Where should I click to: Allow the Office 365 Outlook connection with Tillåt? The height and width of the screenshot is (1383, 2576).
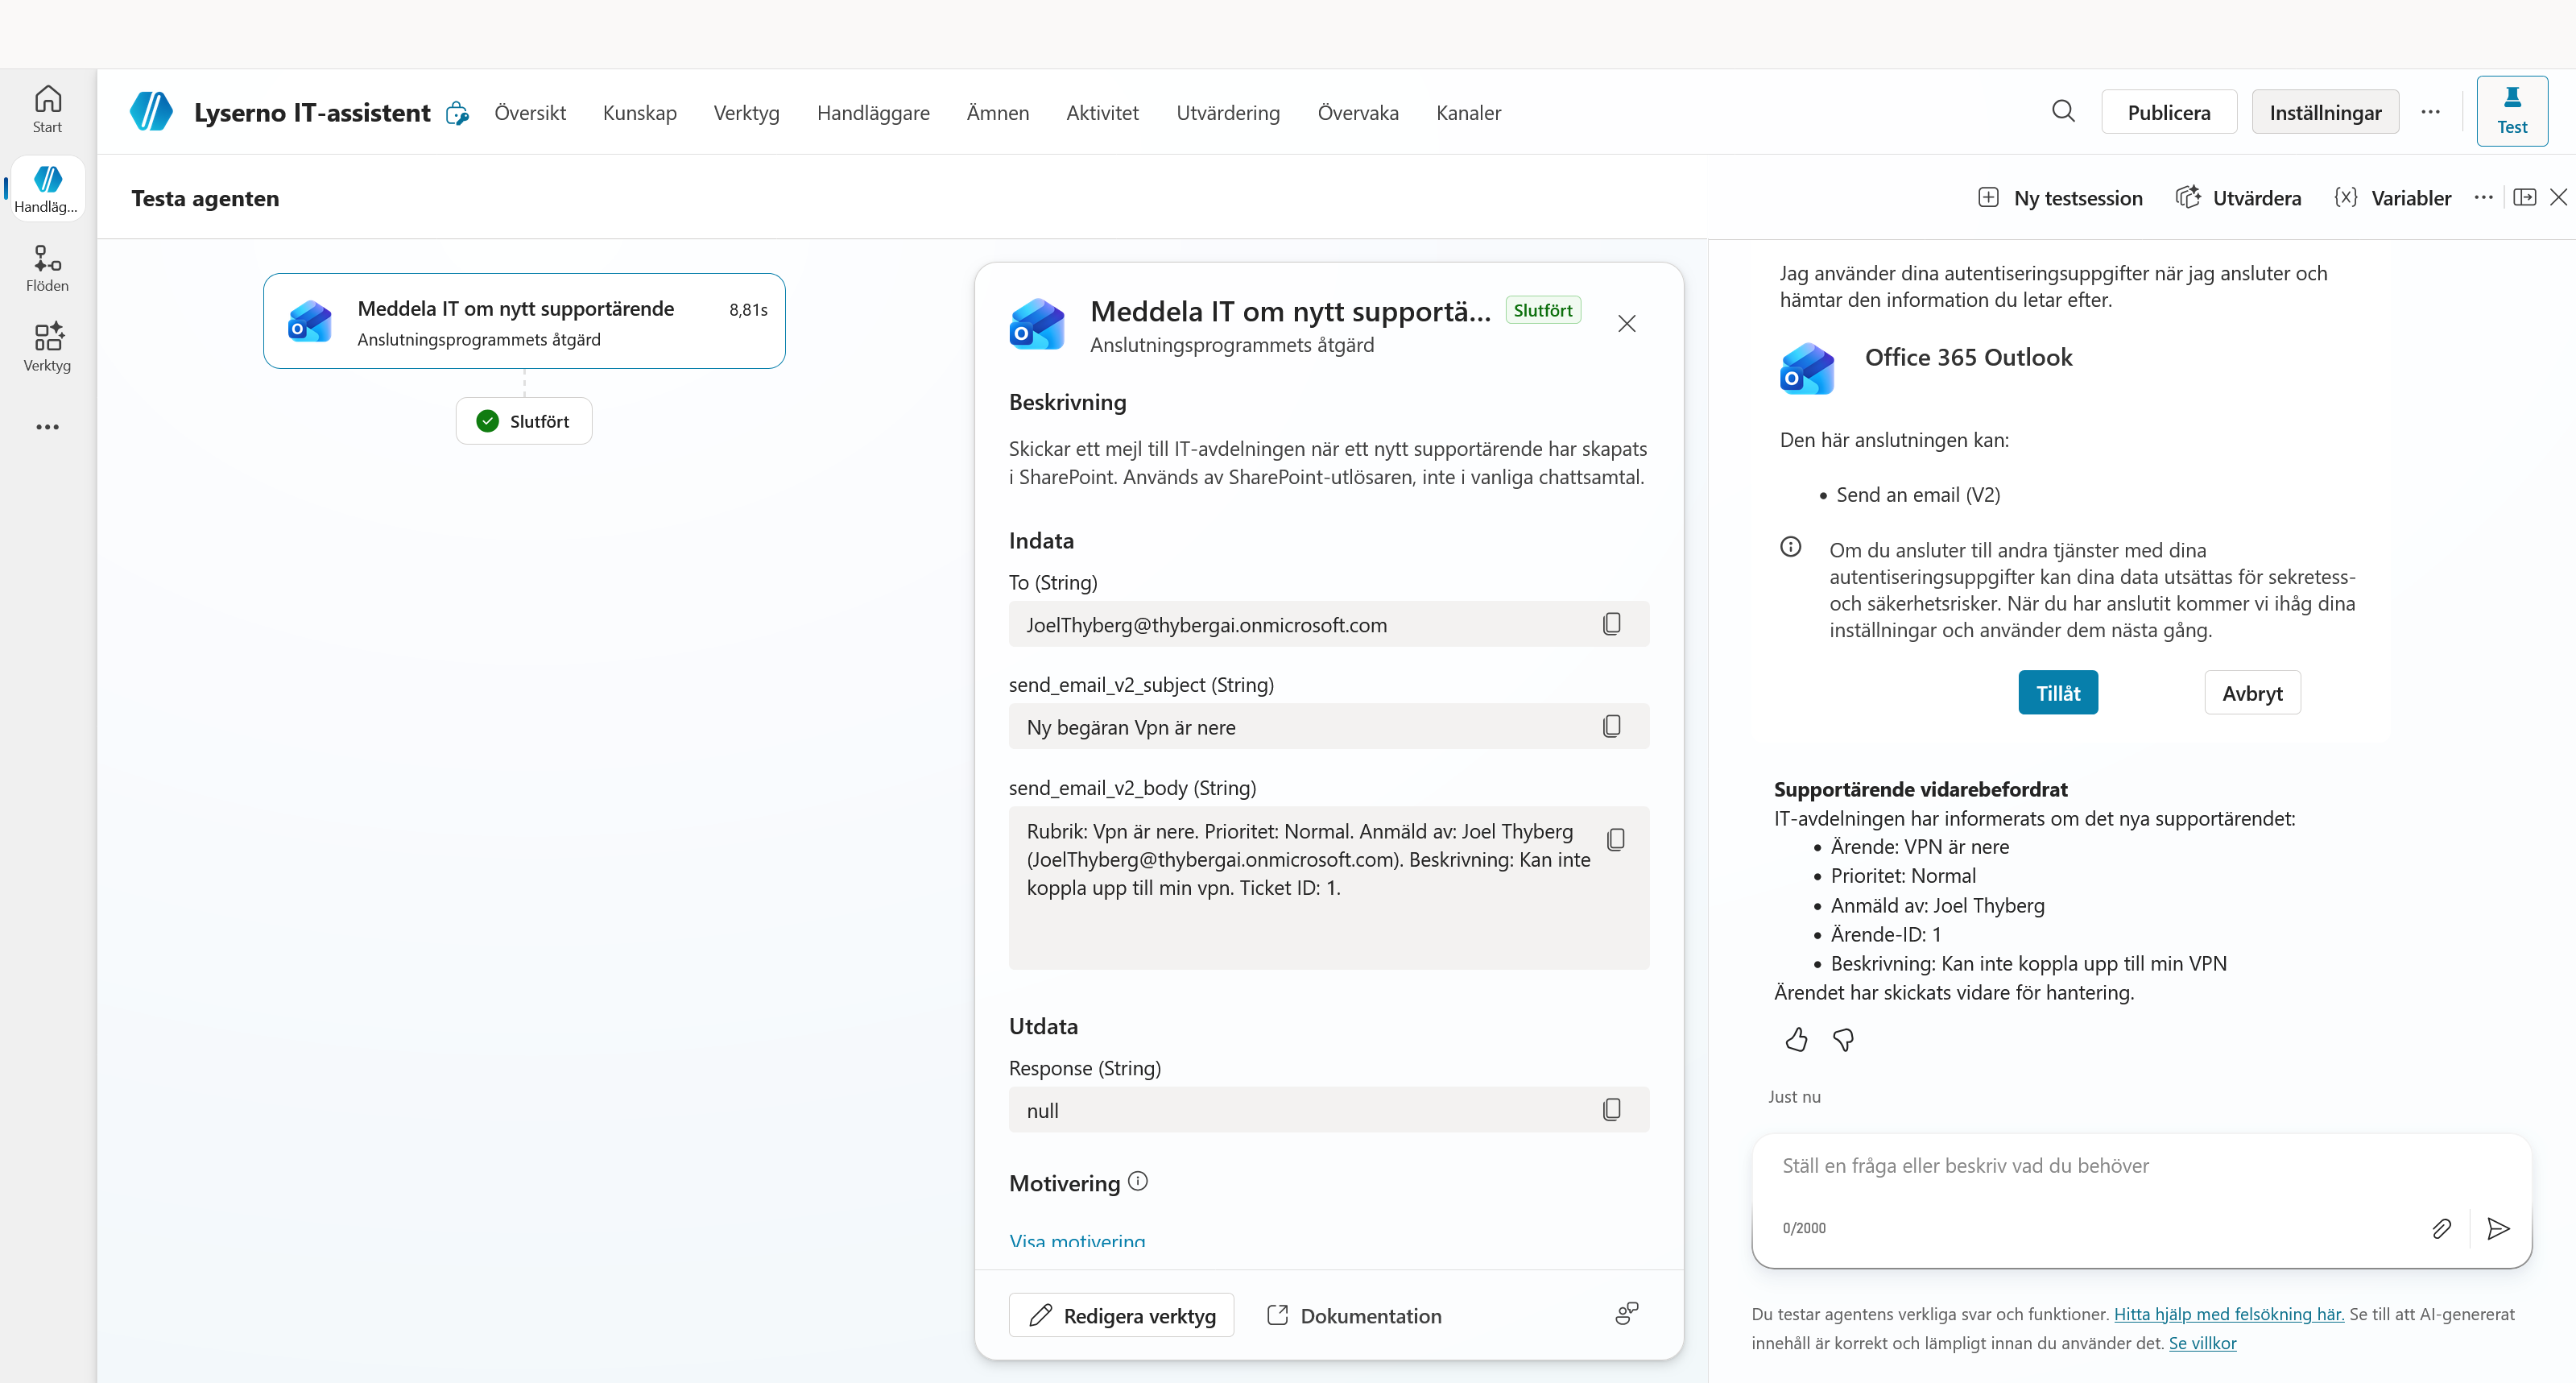(2058, 692)
